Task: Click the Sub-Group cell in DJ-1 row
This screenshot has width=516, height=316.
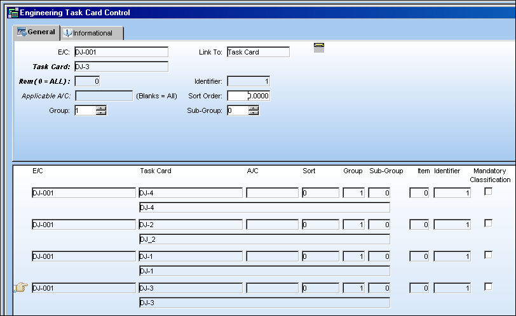Action: coord(379,256)
